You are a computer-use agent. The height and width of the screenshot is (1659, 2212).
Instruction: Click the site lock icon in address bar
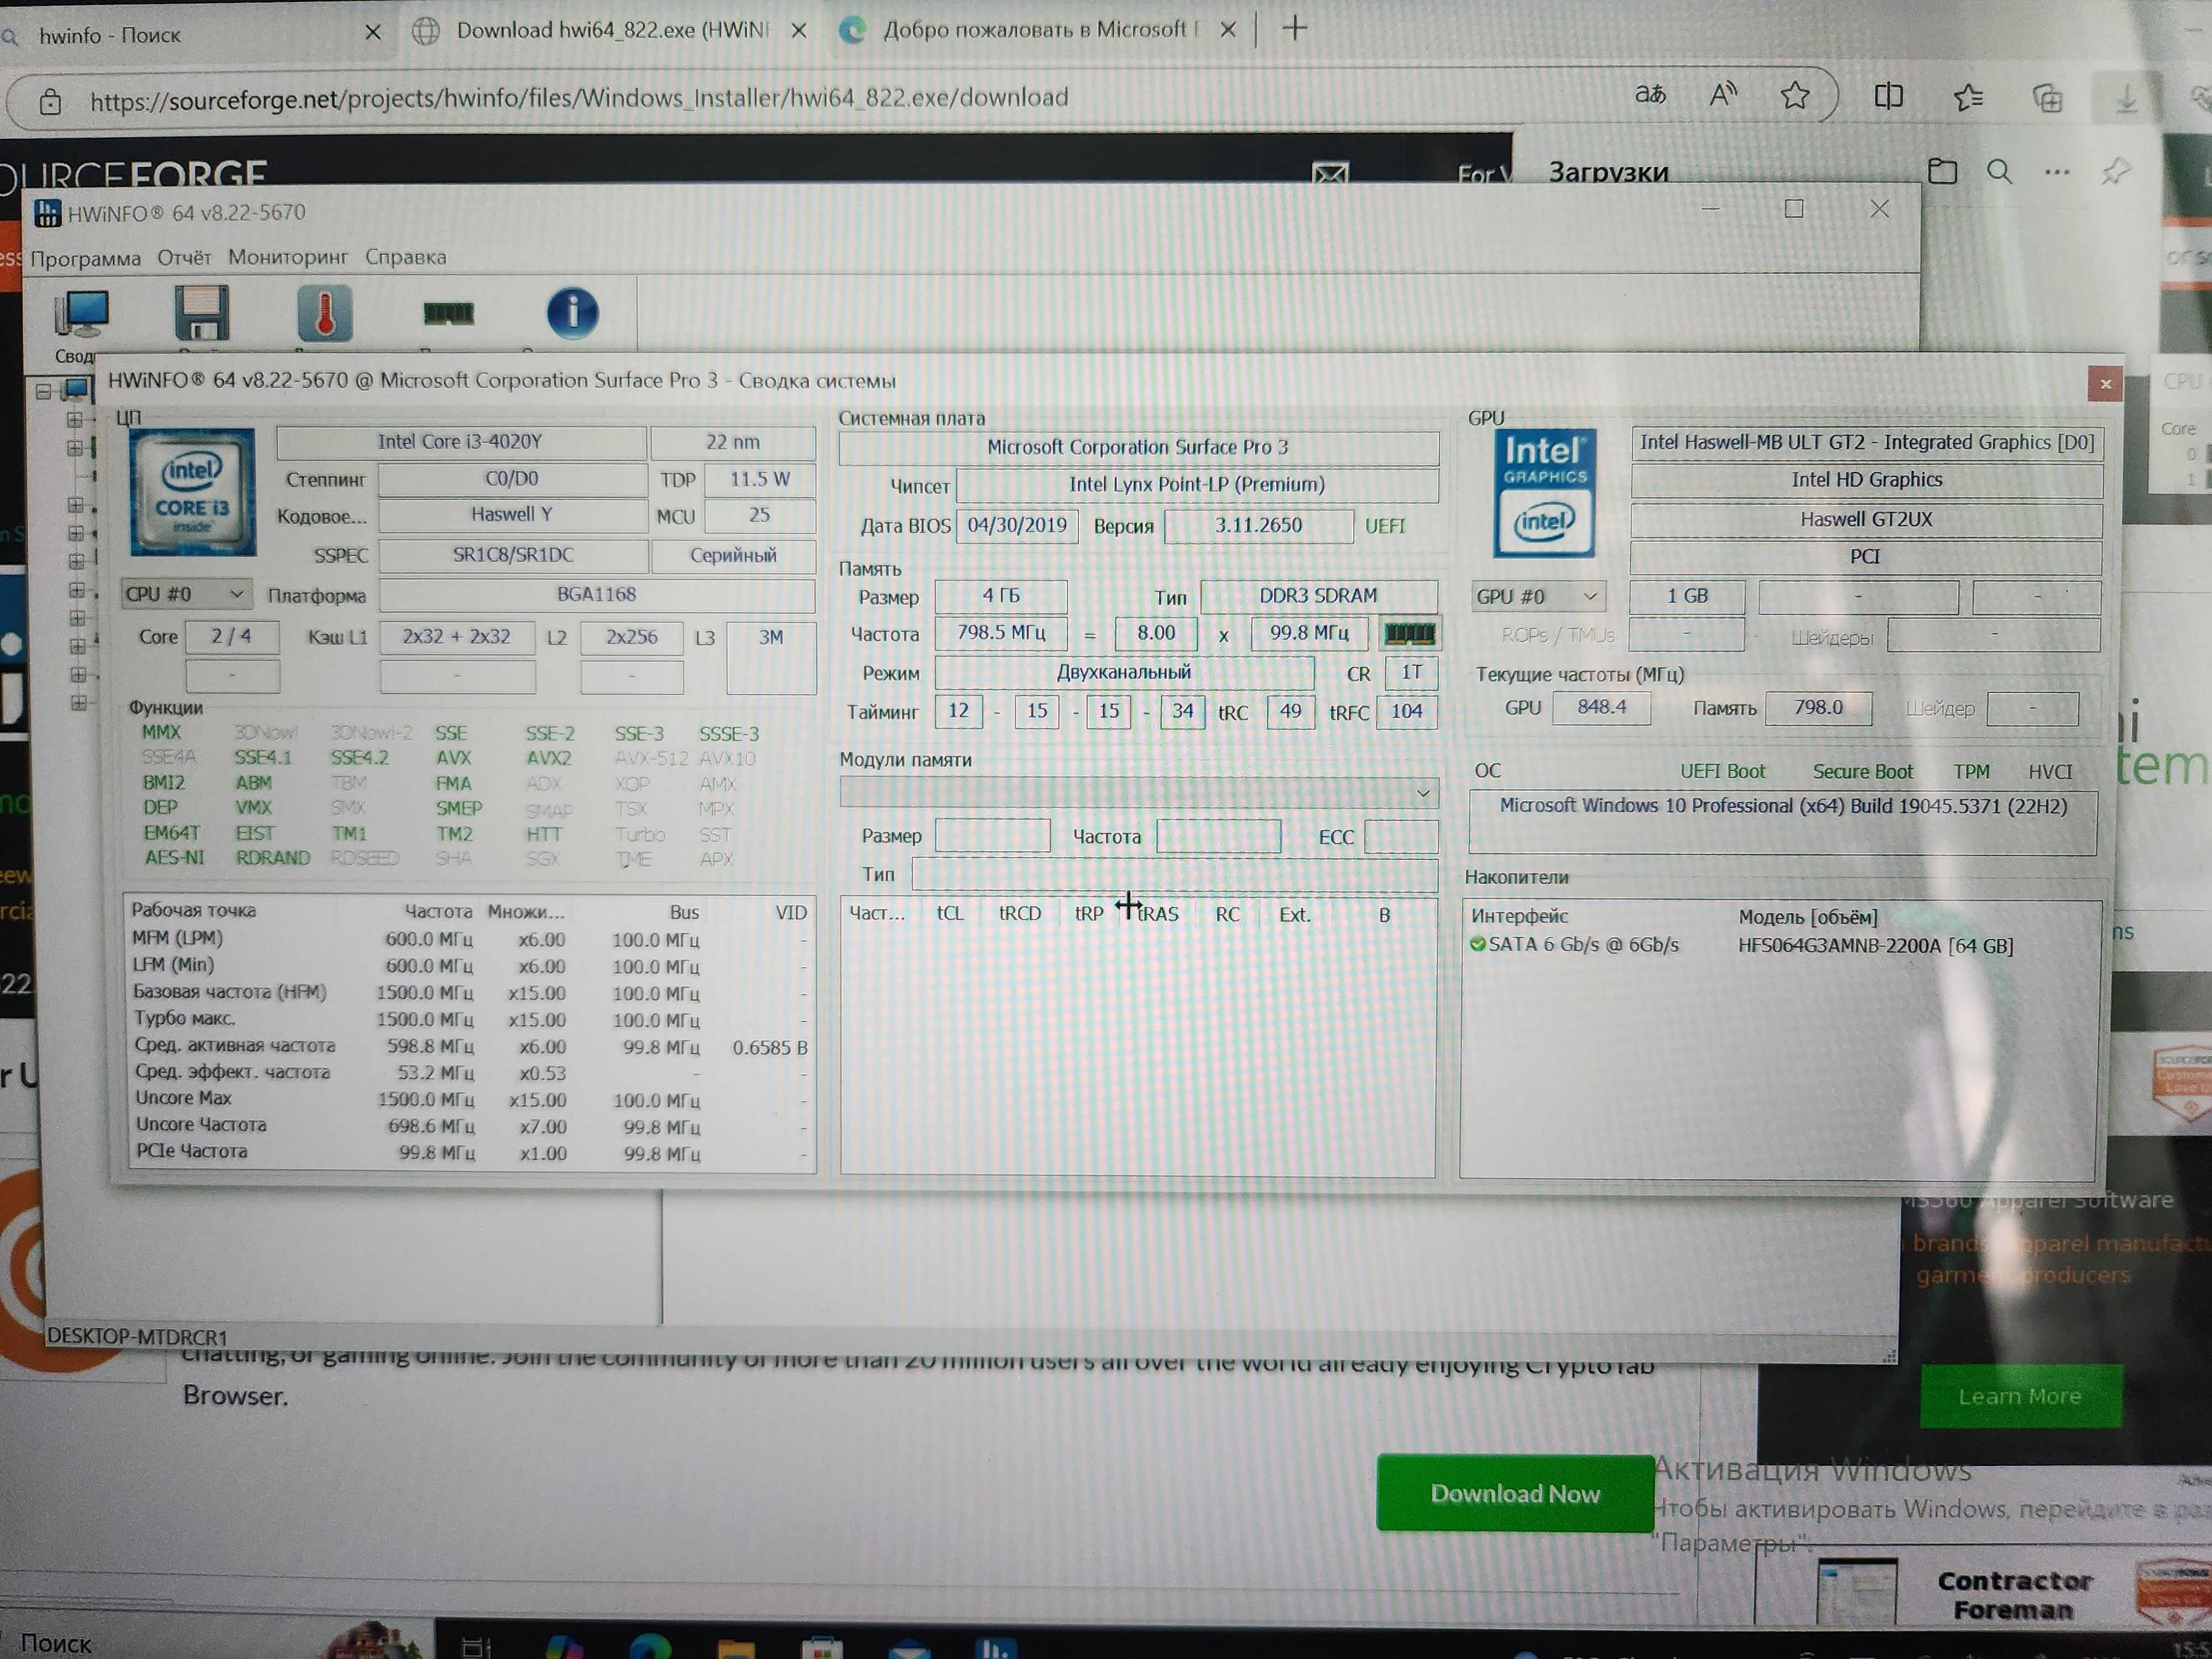click(50, 101)
